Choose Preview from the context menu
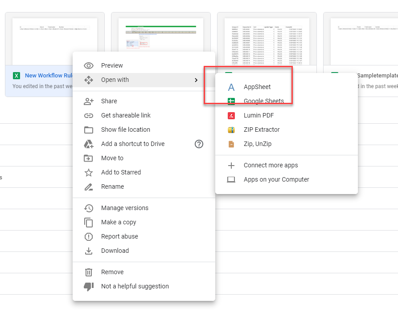 (144, 65)
